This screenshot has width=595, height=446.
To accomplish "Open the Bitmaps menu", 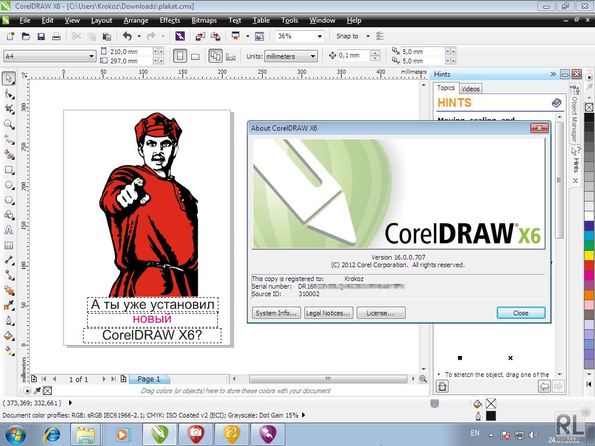I will coord(204,20).
